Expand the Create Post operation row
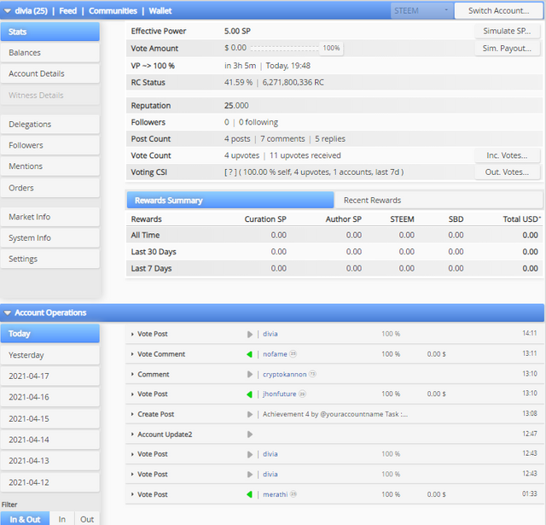This screenshot has width=546, height=525. point(132,415)
